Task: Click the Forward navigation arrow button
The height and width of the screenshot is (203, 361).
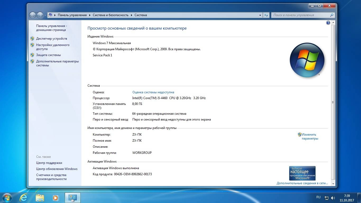Action: click(x=40, y=15)
